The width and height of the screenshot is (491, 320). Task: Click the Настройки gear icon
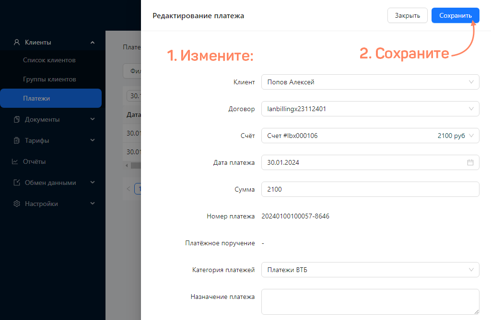[17, 204]
